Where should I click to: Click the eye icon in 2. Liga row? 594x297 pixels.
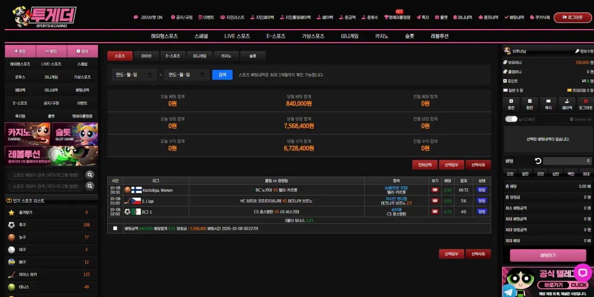click(435, 201)
